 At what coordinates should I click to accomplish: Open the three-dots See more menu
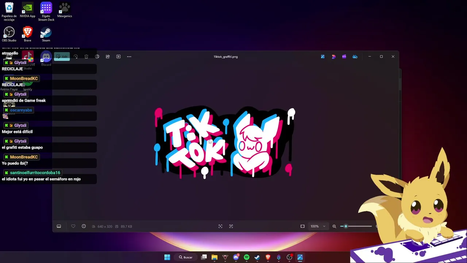[129, 57]
